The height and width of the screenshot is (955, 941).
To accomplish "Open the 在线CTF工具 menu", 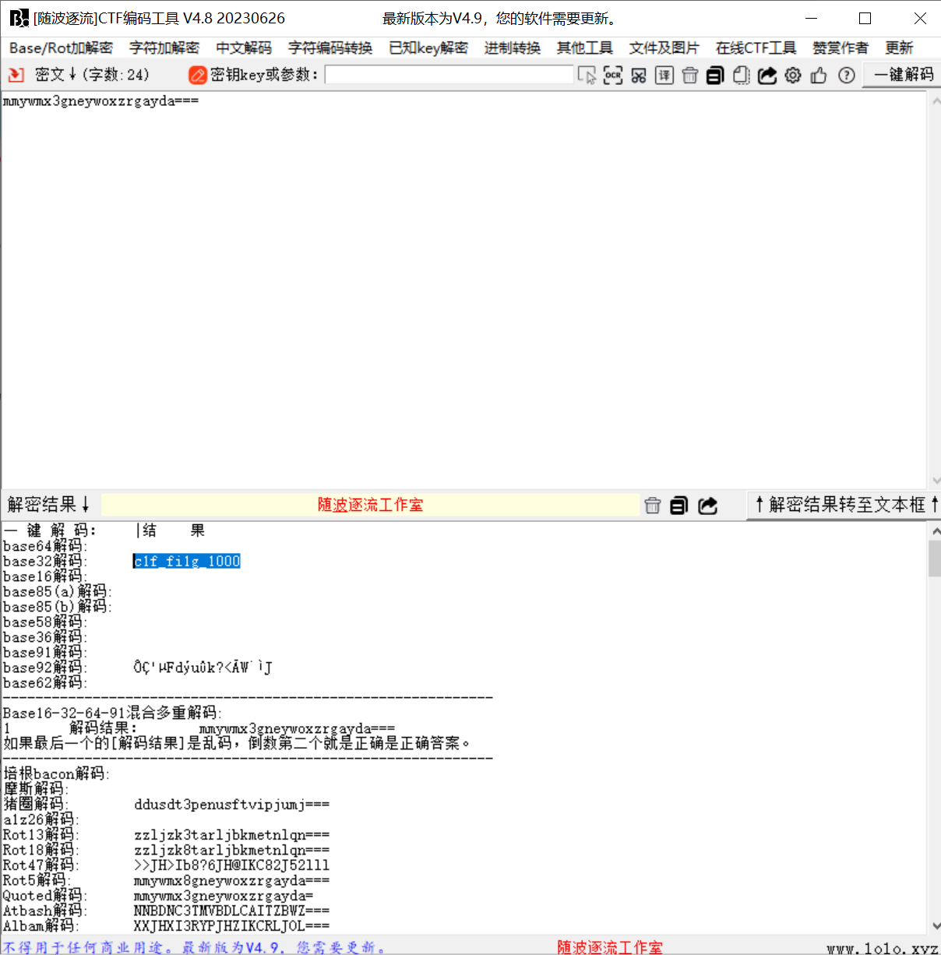I will tap(756, 48).
